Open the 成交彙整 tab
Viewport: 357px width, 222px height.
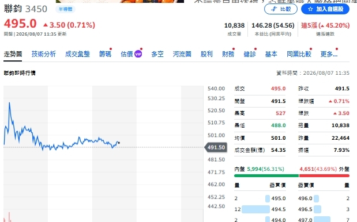(x=77, y=54)
